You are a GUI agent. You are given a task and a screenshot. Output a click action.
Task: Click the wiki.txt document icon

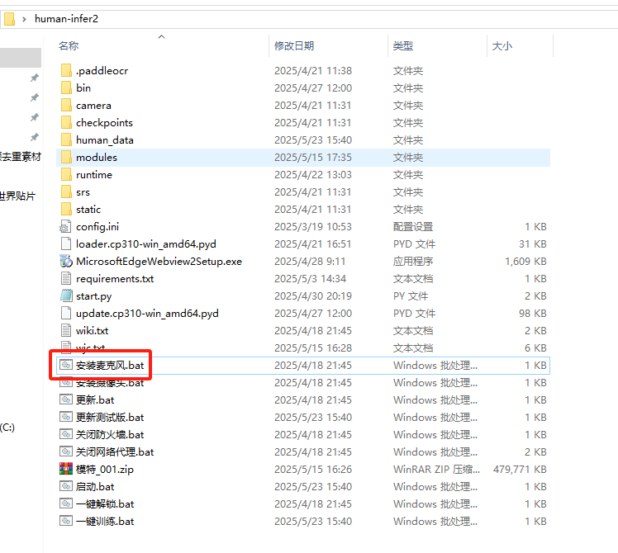pos(66,330)
